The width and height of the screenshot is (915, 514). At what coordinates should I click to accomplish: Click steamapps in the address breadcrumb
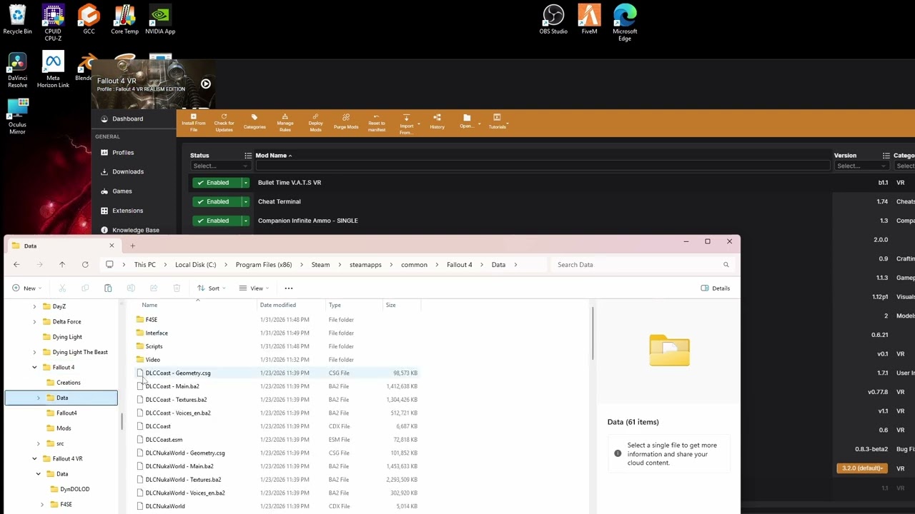(365, 265)
